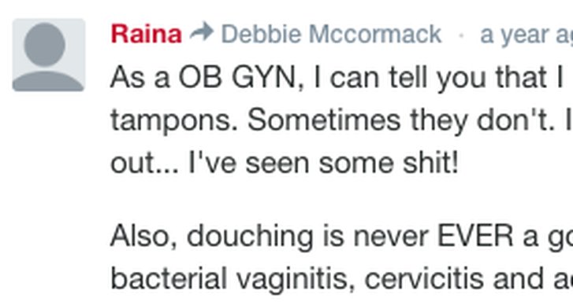Click the words 'bacterial vaginitis'
Screen dimensions: 573x305
[233, 280]
